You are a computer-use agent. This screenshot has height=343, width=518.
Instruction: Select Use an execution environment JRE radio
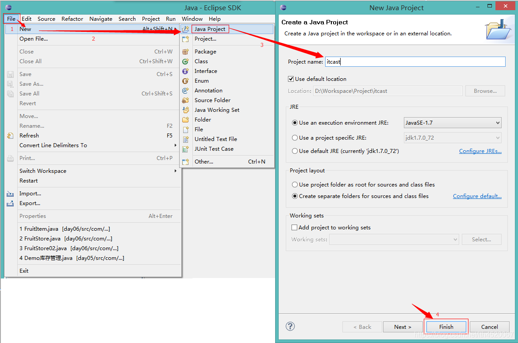tap(295, 123)
